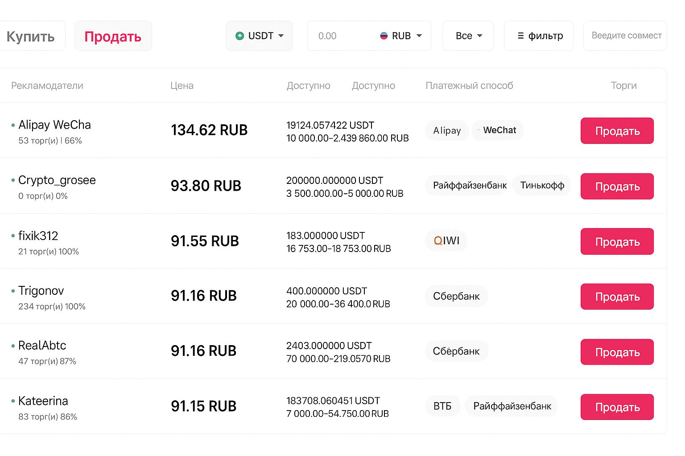
Task: Click the green status dot next to fixik312
Action: [12, 236]
